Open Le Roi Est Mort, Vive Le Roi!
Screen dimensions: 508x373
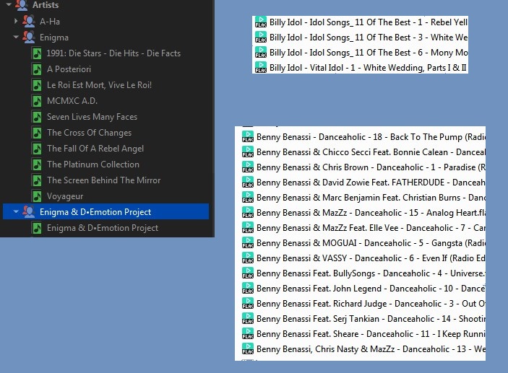[x=99, y=84]
